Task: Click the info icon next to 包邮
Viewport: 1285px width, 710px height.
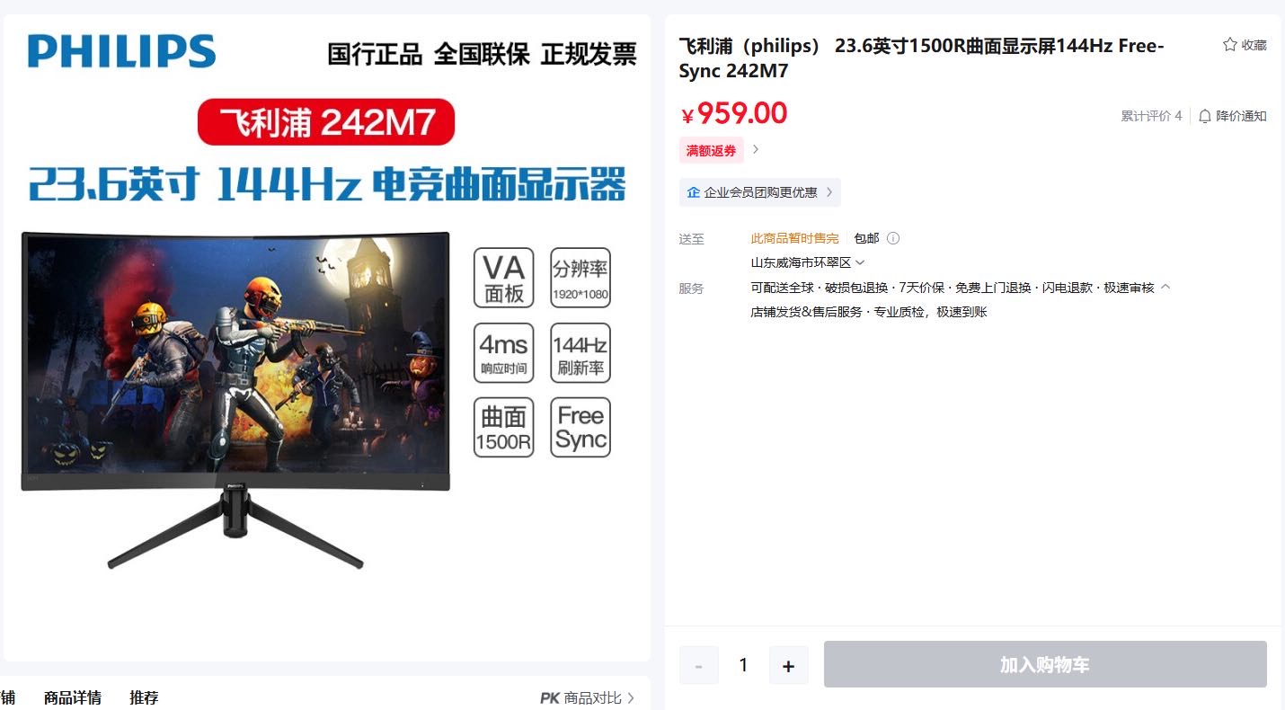Action: 893,238
